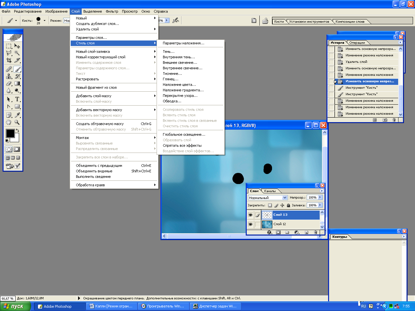Select the Polygonal Lasso tool
Viewport: 415px width, 311px height.
coord(9,53)
